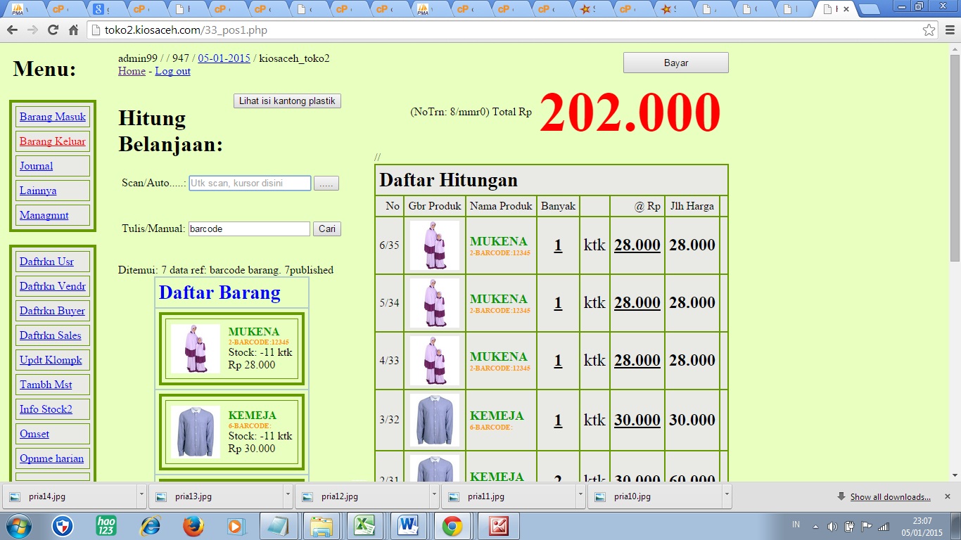This screenshot has width=961, height=540.
Task: Open the Barang Masuk menu item
Action: coord(53,117)
